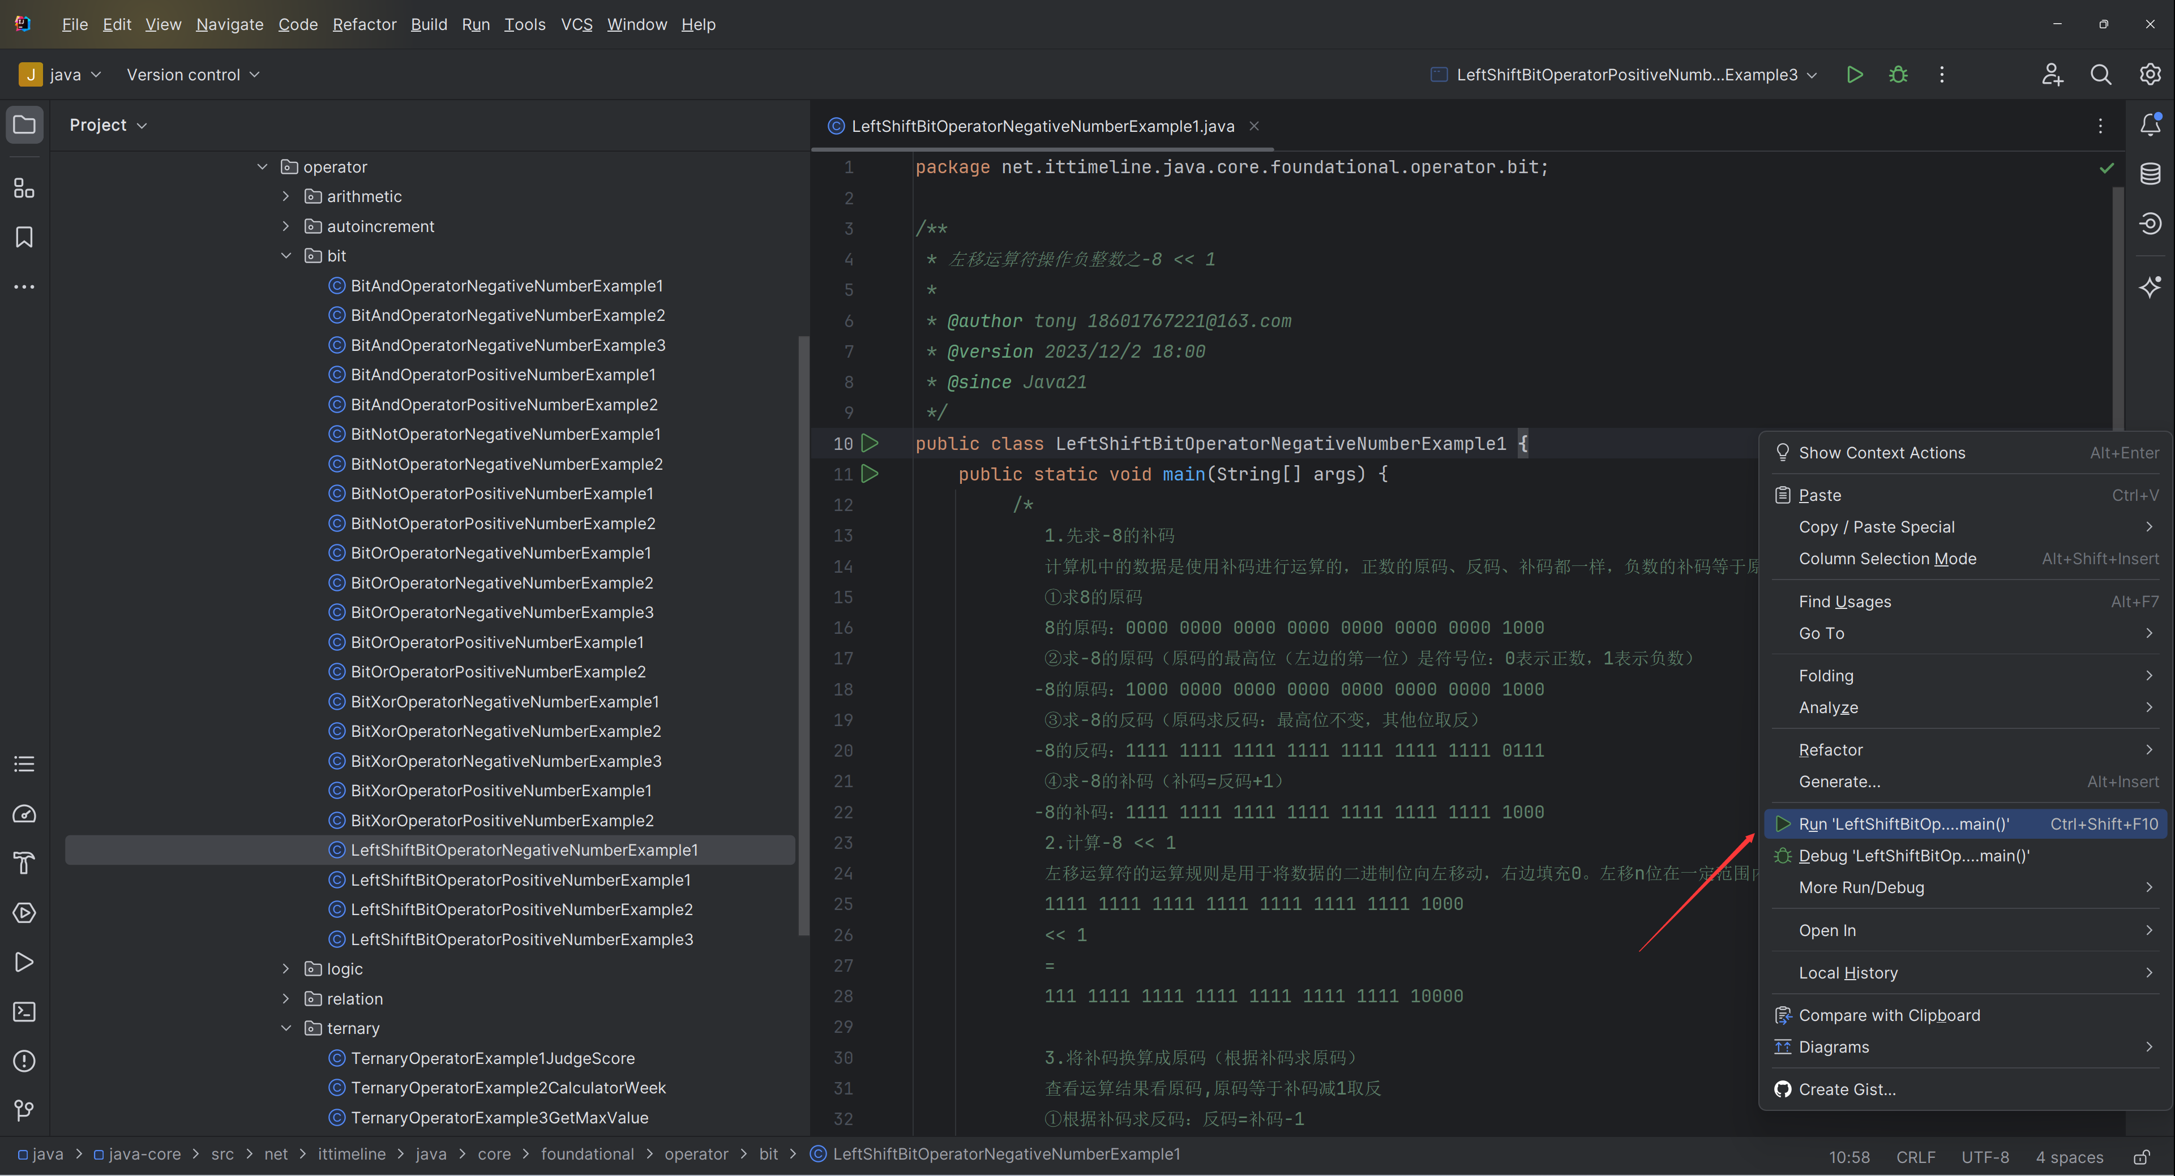Open the Version control dropdown
This screenshot has height=1176, width=2175.
pyautogui.click(x=192, y=74)
